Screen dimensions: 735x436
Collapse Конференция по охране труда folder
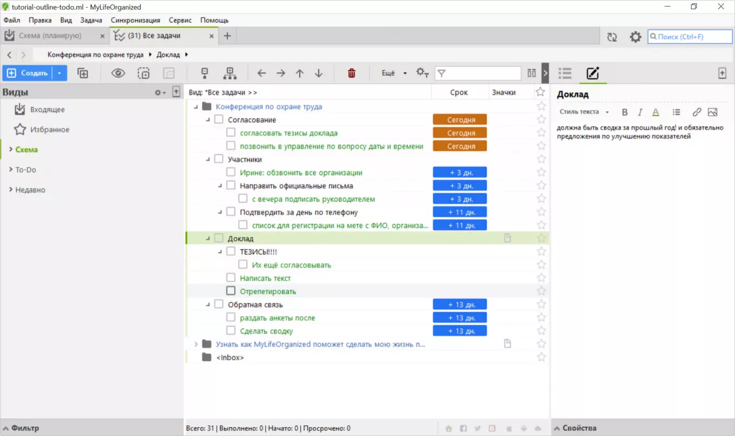196,107
